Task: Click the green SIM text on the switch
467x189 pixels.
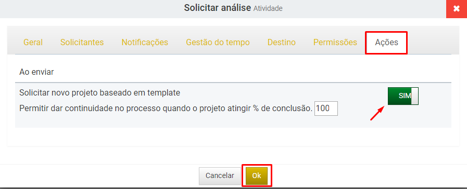Action: [405, 96]
